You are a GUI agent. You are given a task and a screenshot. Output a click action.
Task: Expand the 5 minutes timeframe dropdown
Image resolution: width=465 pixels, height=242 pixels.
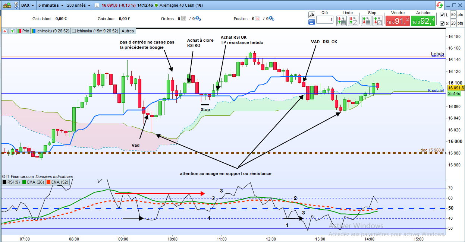pyautogui.click(x=51, y=5)
